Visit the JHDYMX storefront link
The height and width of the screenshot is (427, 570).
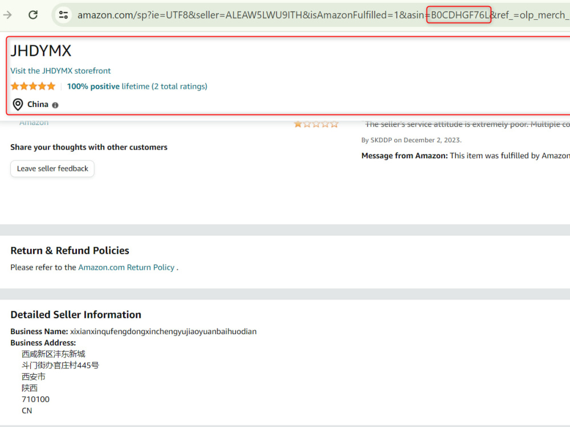tap(61, 71)
